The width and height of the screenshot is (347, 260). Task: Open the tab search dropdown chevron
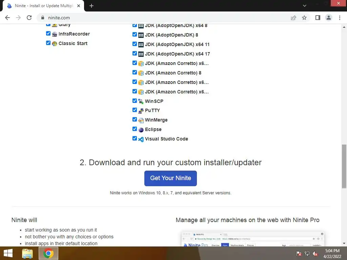pyautogui.click(x=305, y=6)
